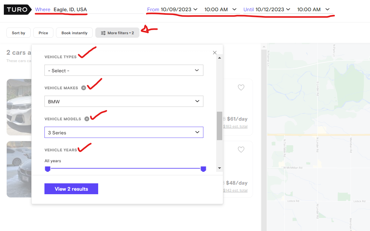Click the filter panel scrollbar up arrow
370x231 pixels.
219,58
